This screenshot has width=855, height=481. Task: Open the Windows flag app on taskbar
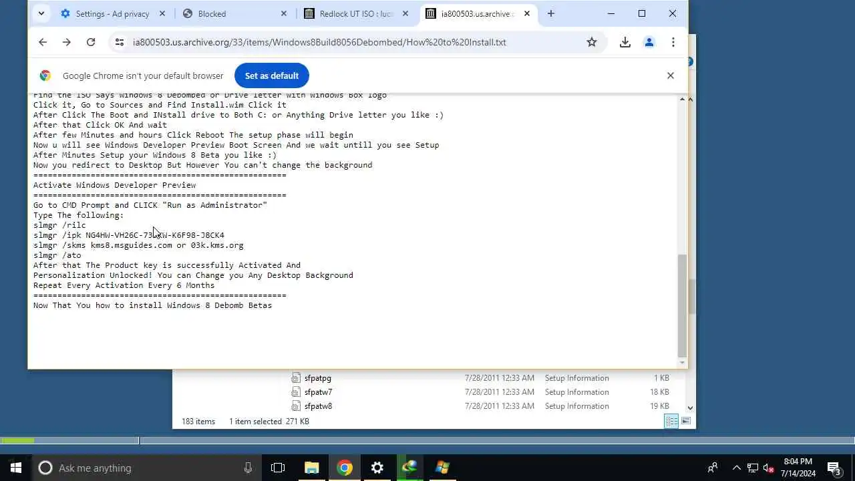[442, 468]
